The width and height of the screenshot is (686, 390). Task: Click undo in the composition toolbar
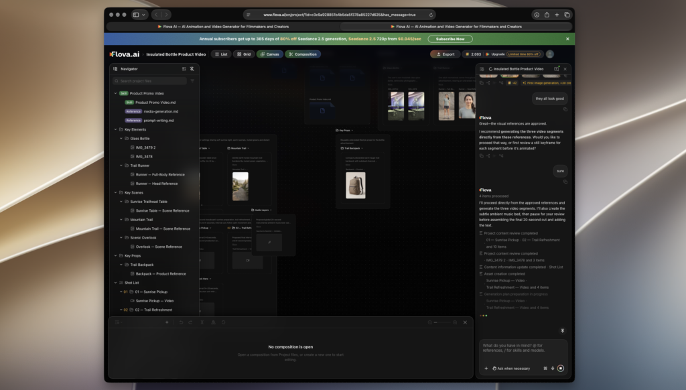pos(181,322)
